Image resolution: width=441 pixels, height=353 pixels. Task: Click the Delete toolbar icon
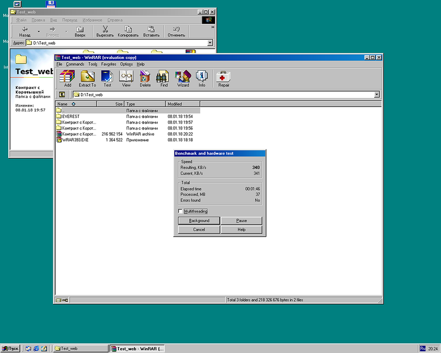(x=145, y=78)
